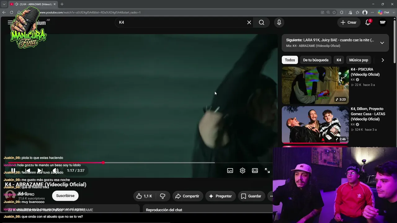The height and width of the screenshot is (223, 397).
Task: Select the K4 filter chip
Action: (339, 60)
